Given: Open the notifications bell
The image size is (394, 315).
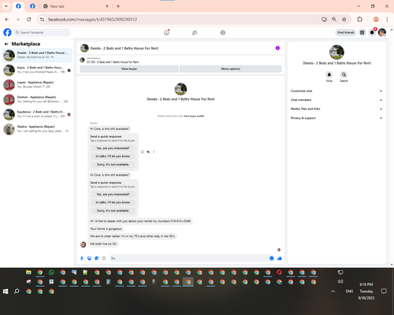Looking at the screenshot, I should point(372,32).
